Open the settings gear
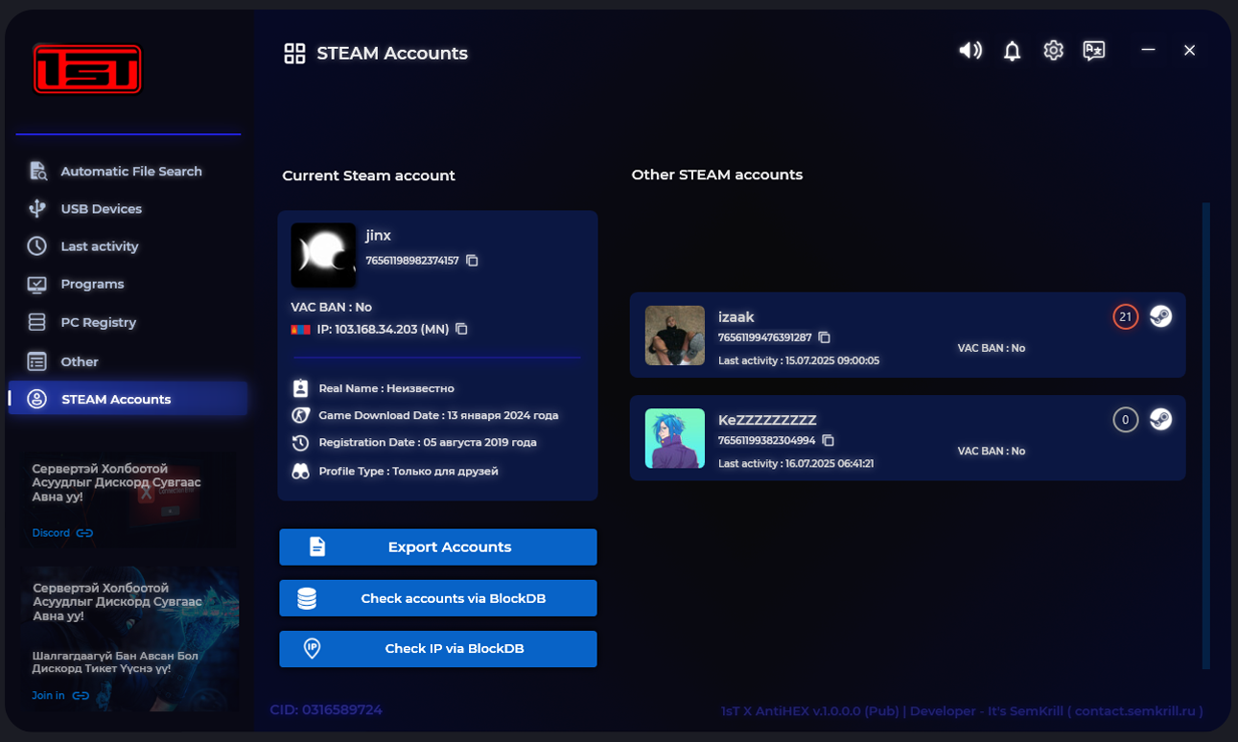 (1053, 51)
